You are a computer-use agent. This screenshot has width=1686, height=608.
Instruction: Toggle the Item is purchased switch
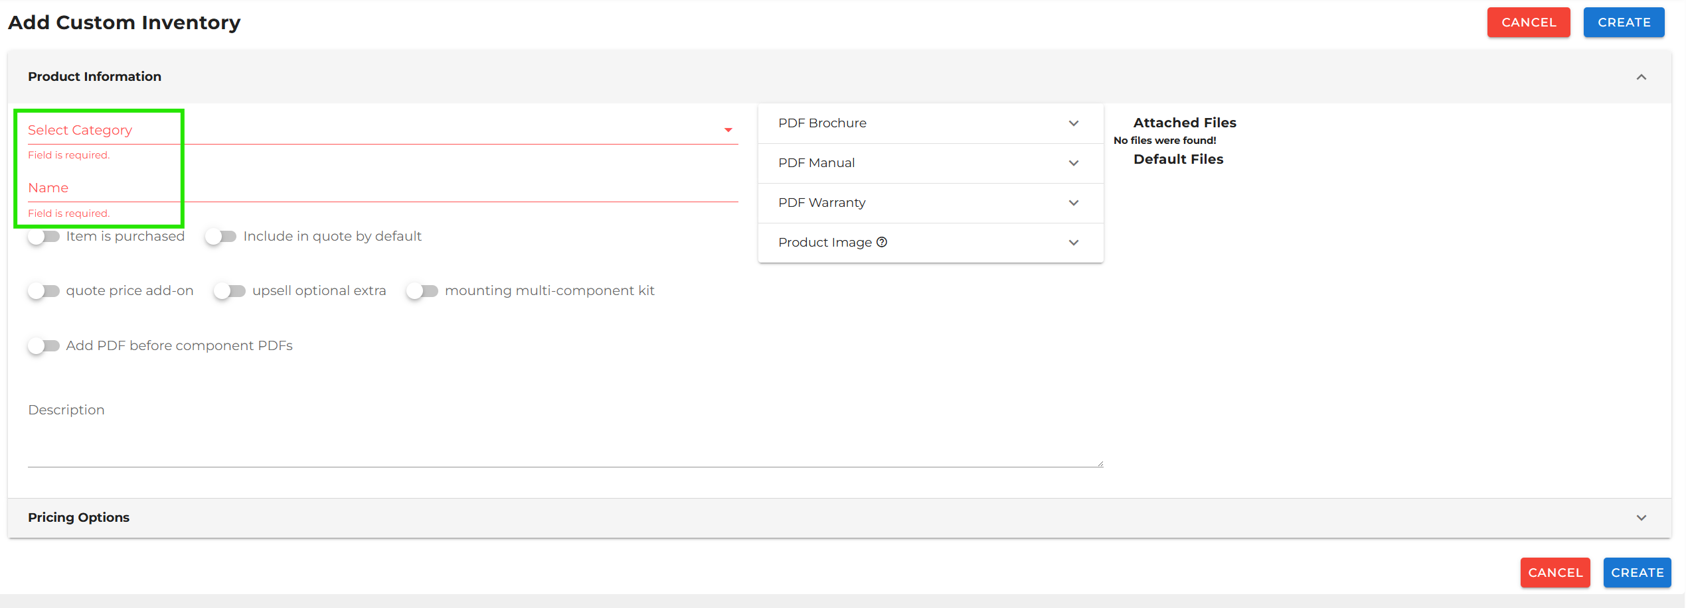[44, 237]
